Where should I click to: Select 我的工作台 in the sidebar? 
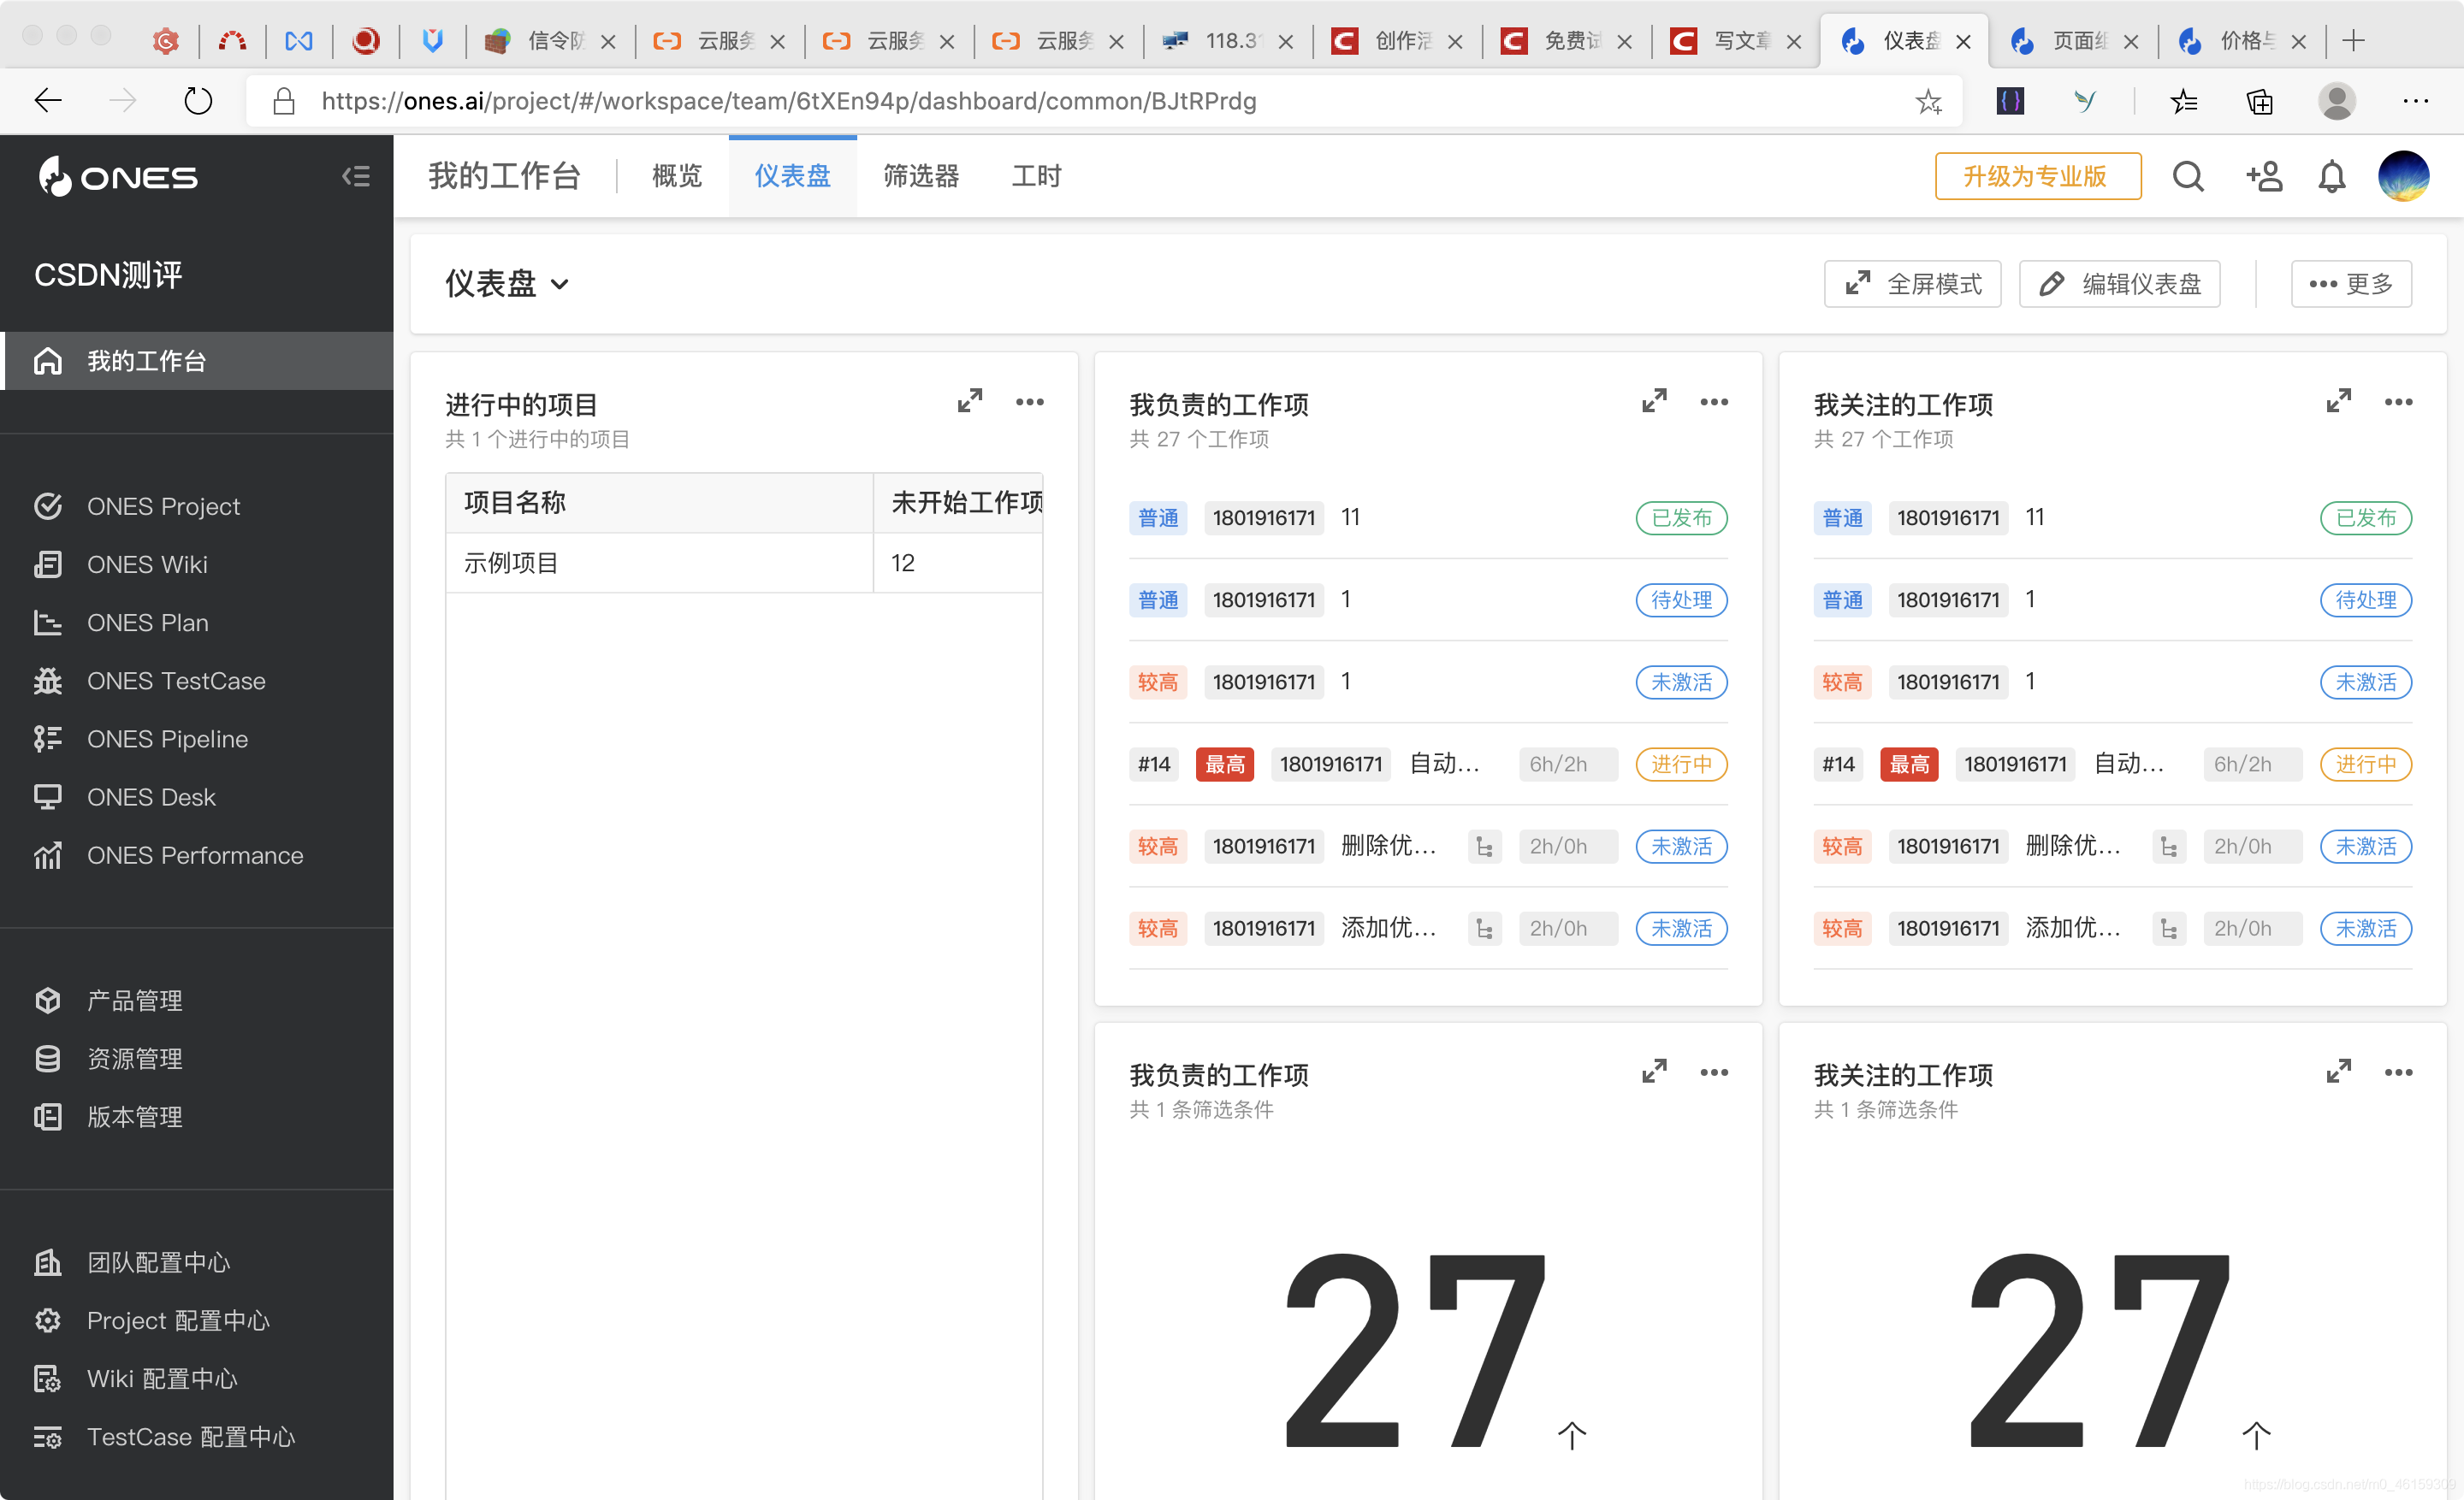pos(197,361)
